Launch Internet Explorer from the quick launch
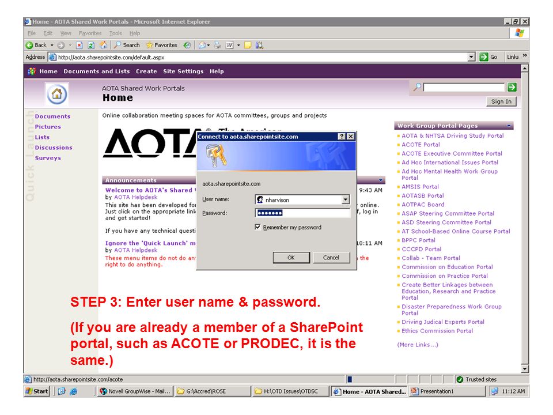553x415 pixels. pos(73,391)
